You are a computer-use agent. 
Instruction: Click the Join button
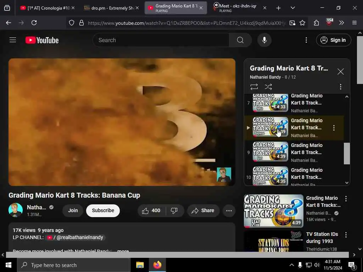[x=73, y=210]
